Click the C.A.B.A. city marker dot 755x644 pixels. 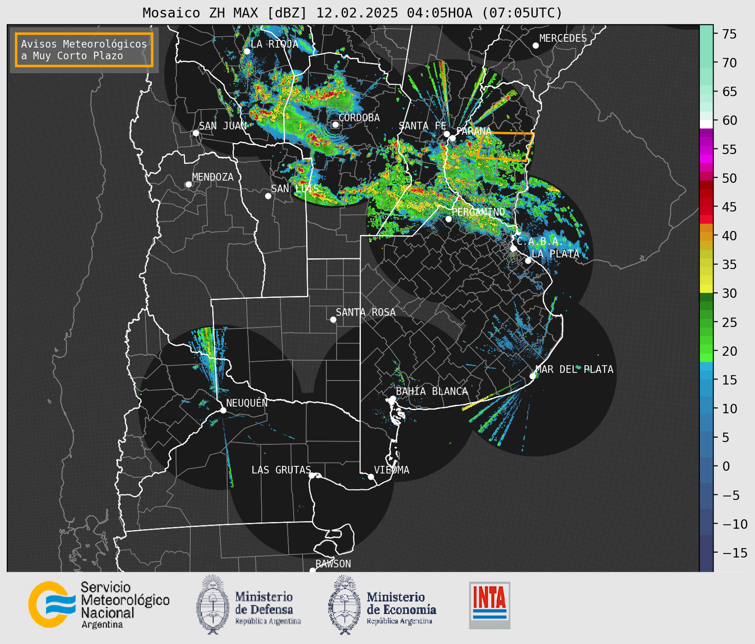(x=514, y=249)
